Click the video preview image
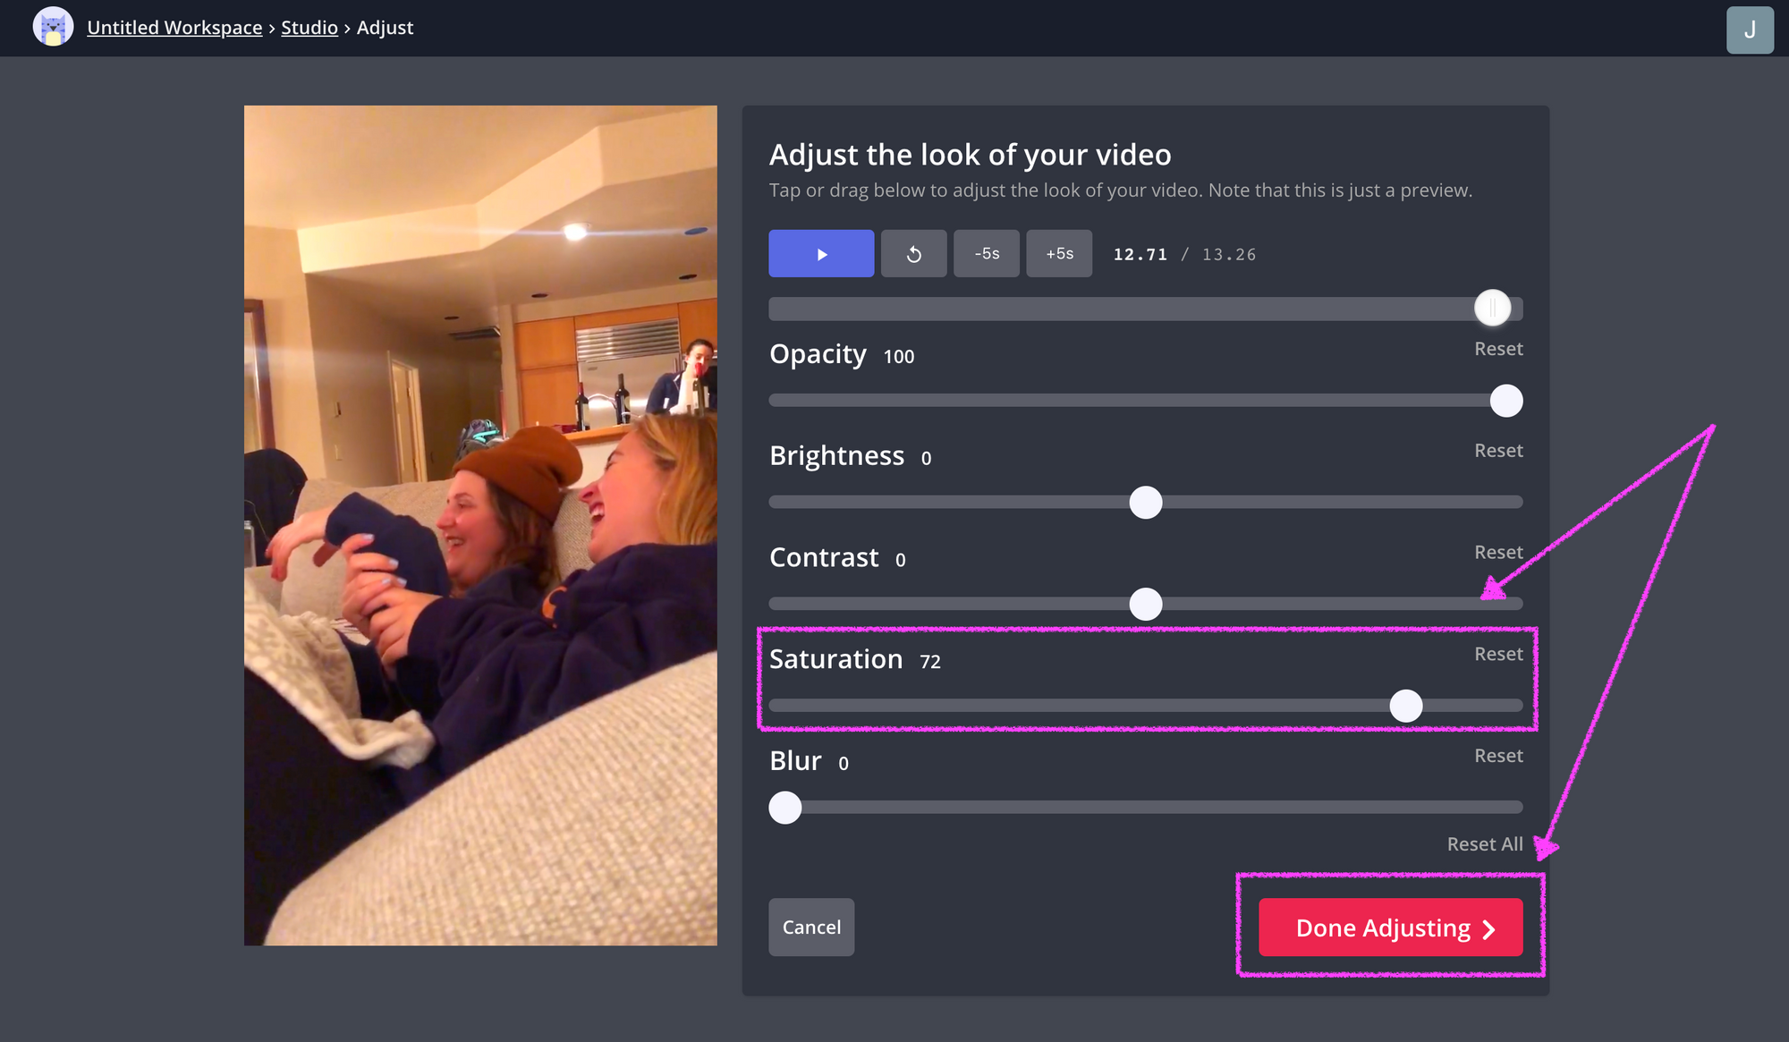The image size is (1789, 1042). coord(480,525)
